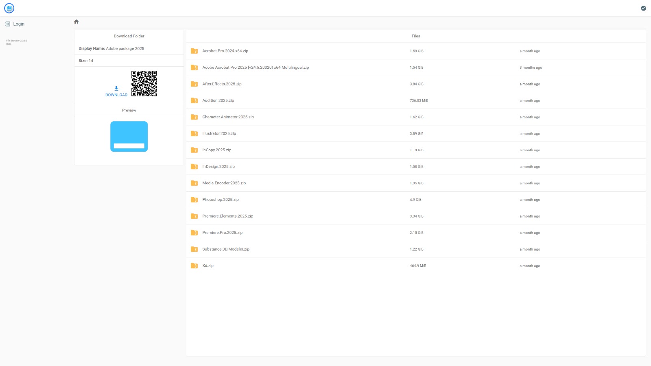This screenshot has width=651, height=366.
Task: Click the Files column header
Action: click(416, 36)
